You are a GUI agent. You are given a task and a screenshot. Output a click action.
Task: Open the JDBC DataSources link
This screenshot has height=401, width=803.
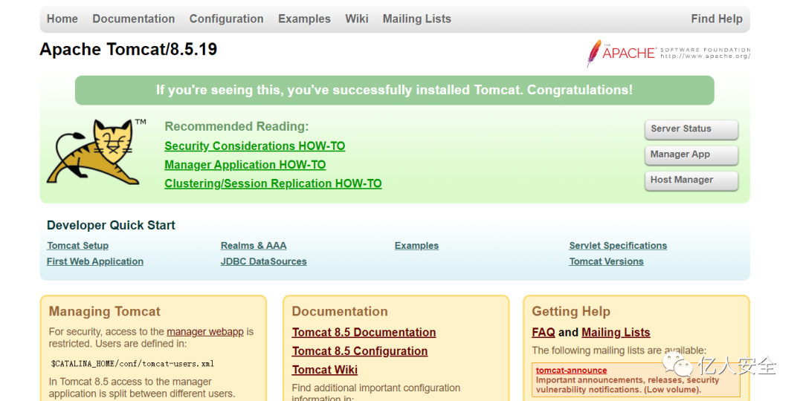(264, 261)
